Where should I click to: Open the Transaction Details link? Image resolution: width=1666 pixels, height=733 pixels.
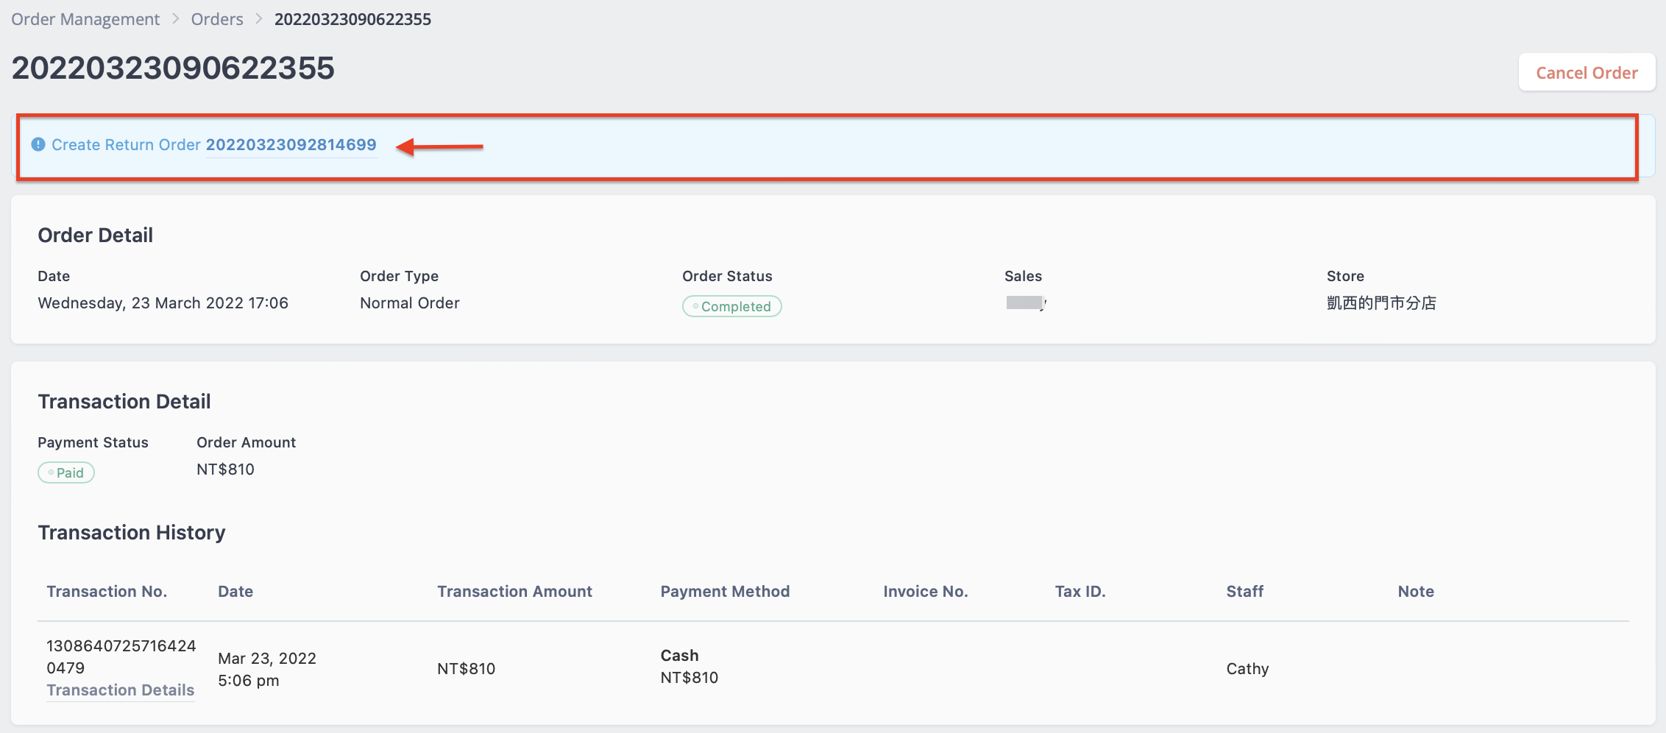coord(121,690)
